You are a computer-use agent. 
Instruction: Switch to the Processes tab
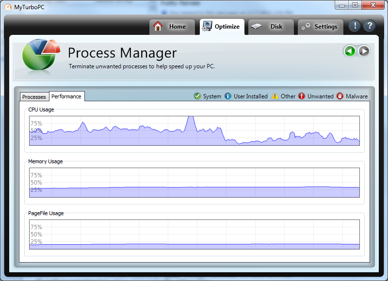pos(34,96)
